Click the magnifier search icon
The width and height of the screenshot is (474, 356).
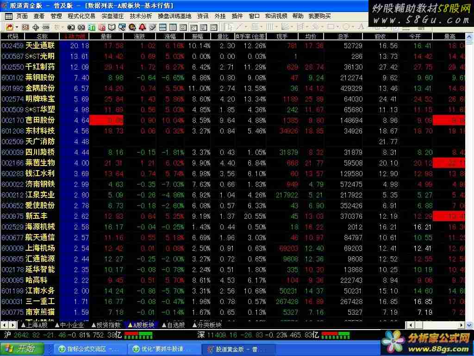click(x=122, y=27)
